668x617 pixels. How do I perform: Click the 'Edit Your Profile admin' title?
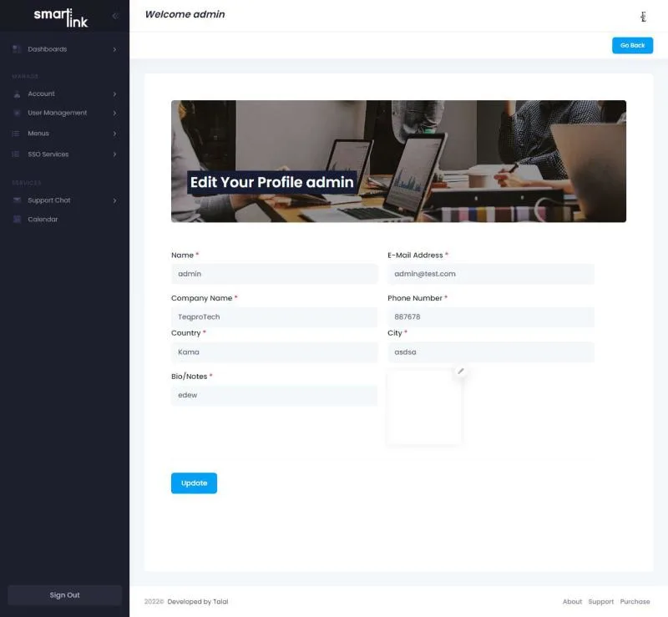[272, 182]
